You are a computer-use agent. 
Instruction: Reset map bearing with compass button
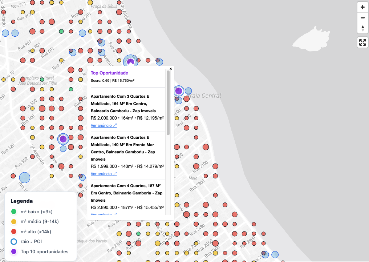(362, 28)
